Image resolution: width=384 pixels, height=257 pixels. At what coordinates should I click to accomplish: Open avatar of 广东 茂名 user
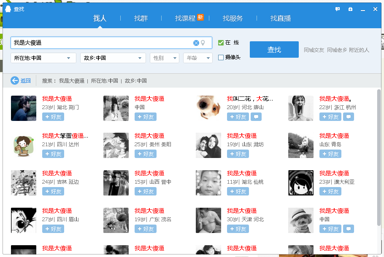point(116,220)
